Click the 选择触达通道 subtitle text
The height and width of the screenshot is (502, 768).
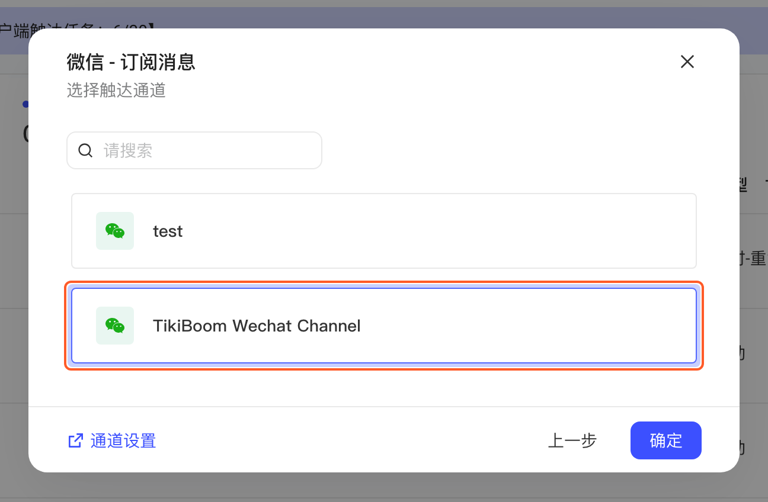pos(116,90)
